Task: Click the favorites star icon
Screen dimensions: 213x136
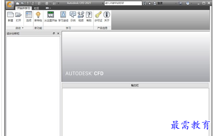Action: click(150, 3)
